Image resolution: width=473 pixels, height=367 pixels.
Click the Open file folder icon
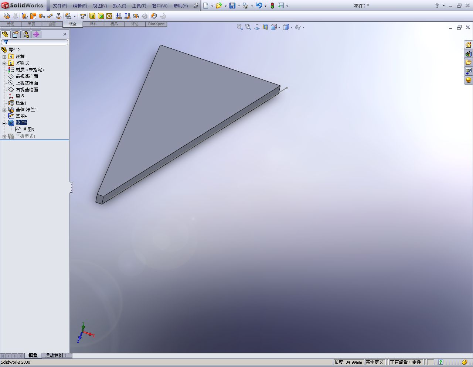[219, 6]
